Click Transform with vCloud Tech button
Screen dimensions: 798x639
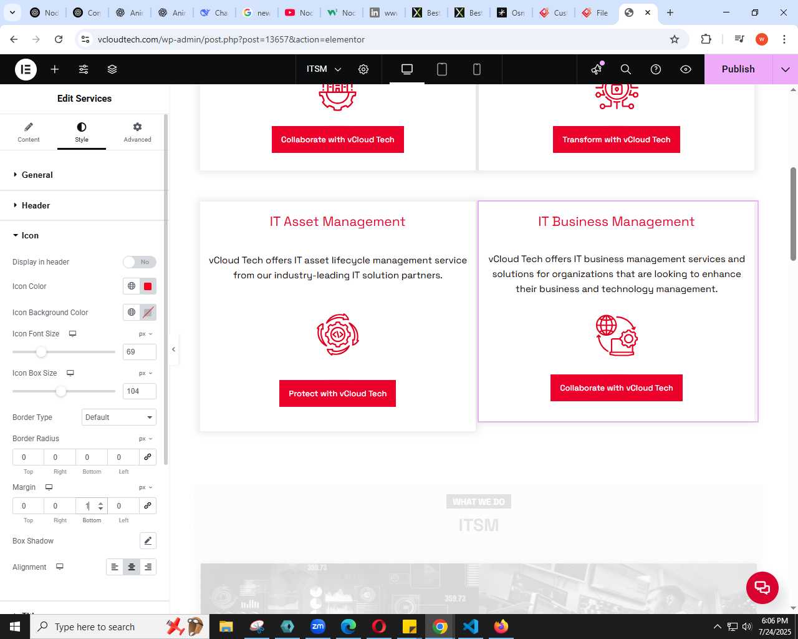[617, 140]
